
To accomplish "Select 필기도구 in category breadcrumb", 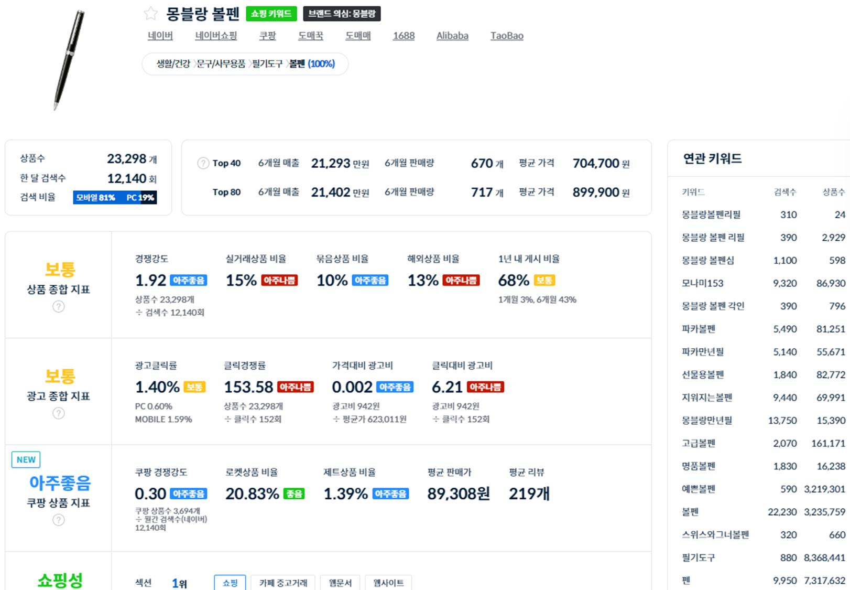I will pyautogui.click(x=267, y=64).
